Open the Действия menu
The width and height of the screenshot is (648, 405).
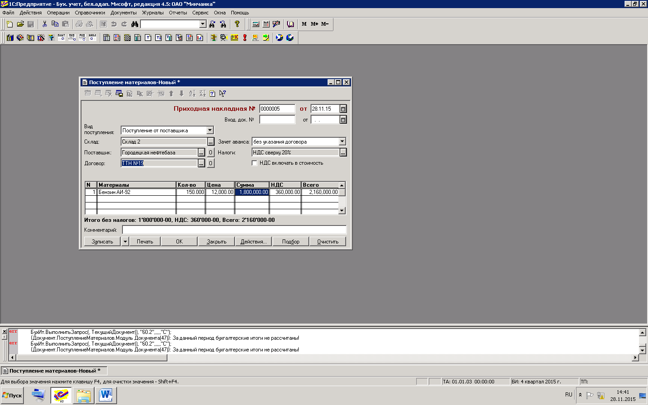[x=31, y=13]
